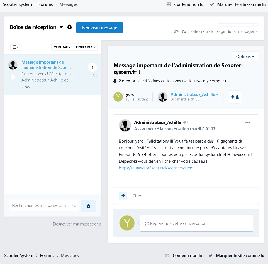Go to Forums in top breadcrumb

click(45, 4)
